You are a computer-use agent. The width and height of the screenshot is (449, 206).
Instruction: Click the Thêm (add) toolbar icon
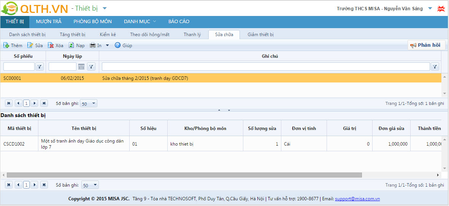coord(6,45)
